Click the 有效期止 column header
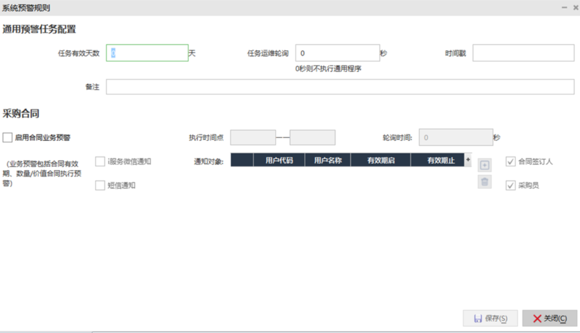The image size is (580, 333). (x=441, y=160)
